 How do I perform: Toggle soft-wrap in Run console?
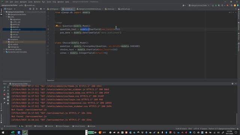point(8,94)
